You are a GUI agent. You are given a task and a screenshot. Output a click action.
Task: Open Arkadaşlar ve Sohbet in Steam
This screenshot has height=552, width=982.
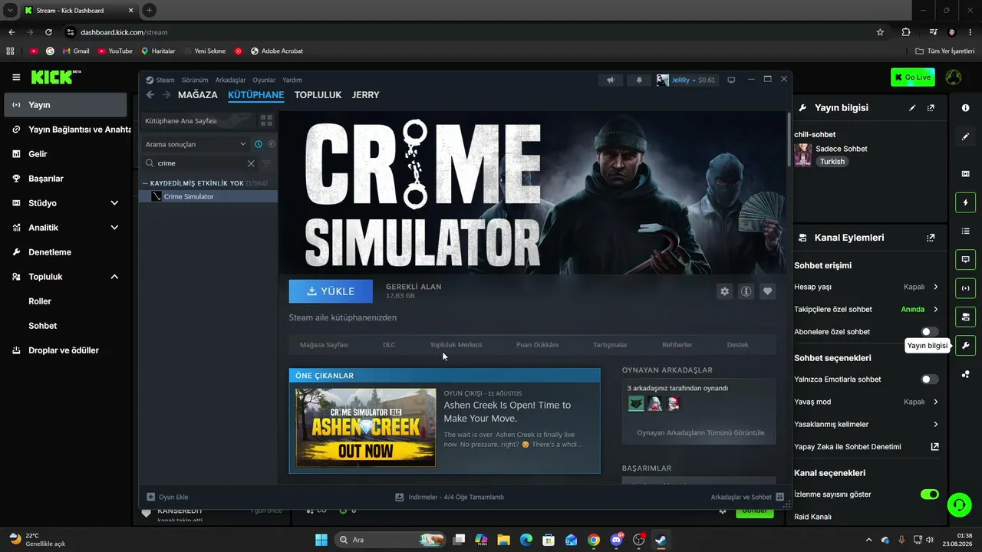click(x=747, y=497)
